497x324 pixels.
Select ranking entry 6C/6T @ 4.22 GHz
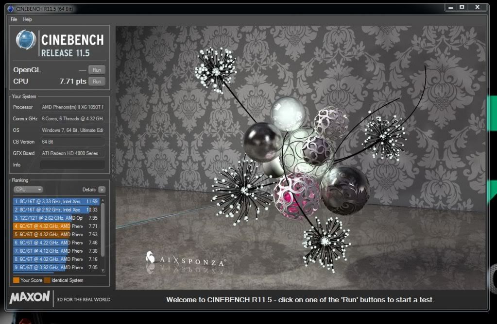[x=56, y=243]
